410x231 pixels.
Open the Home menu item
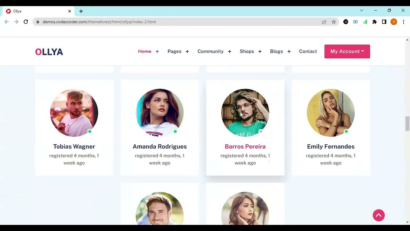[x=145, y=51]
